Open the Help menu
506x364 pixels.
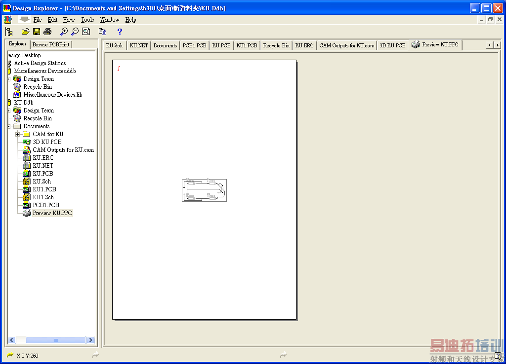click(x=130, y=20)
